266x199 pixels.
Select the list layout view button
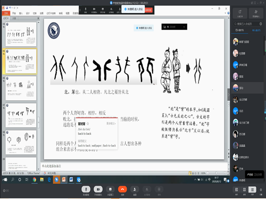[x=252, y=190]
